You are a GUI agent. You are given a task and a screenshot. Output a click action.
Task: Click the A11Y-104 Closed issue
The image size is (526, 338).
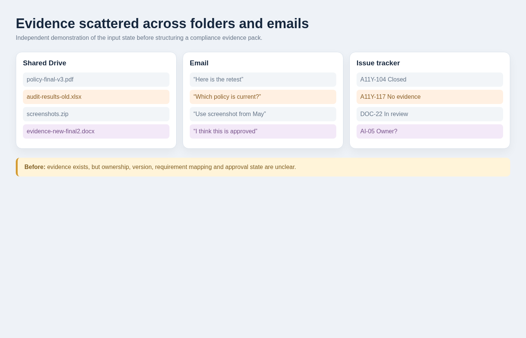click(430, 80)
